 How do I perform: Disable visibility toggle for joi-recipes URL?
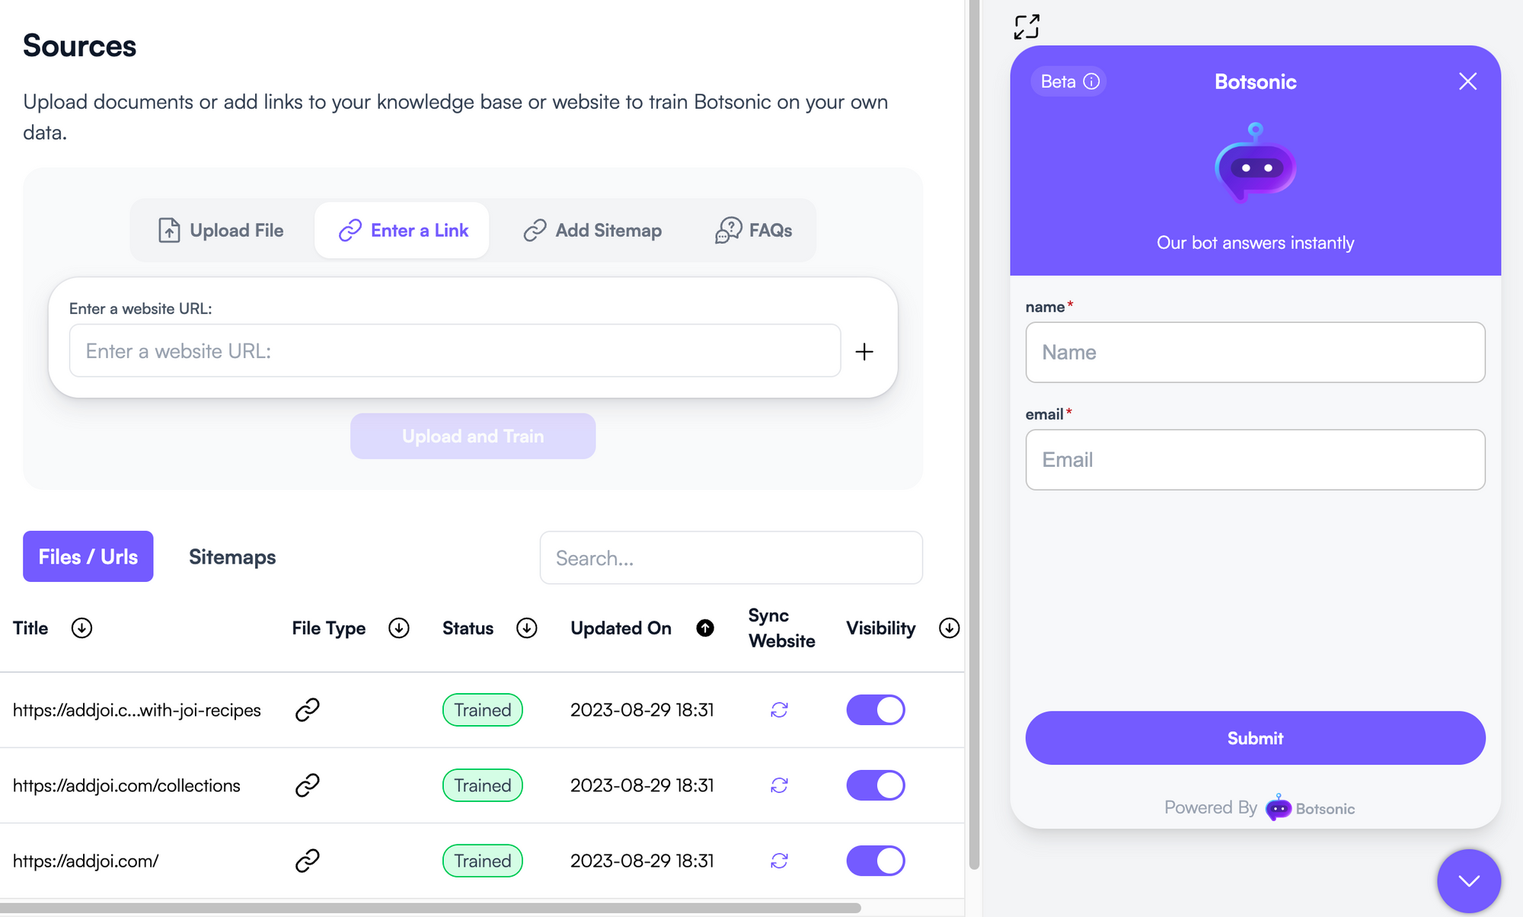tap(876, 709)
